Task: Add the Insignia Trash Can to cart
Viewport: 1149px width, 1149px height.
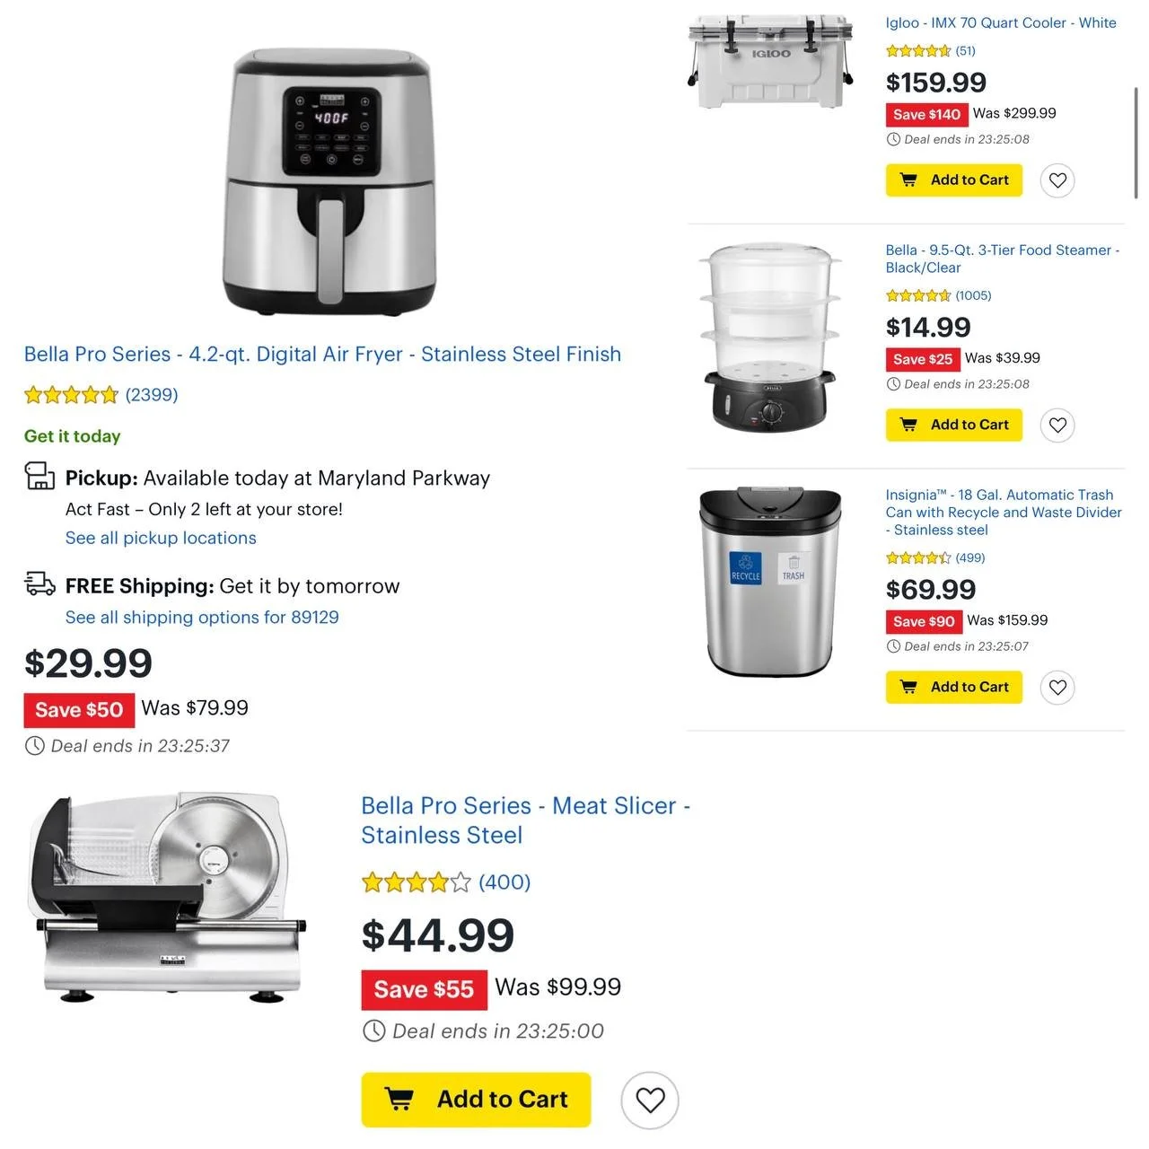Action: click(953, 687)
